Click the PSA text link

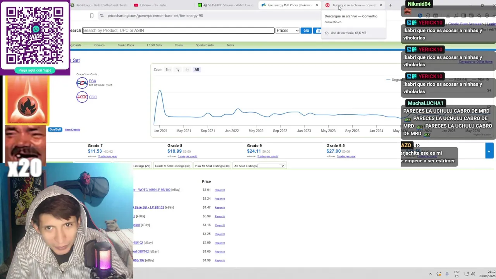pos(92,81)
